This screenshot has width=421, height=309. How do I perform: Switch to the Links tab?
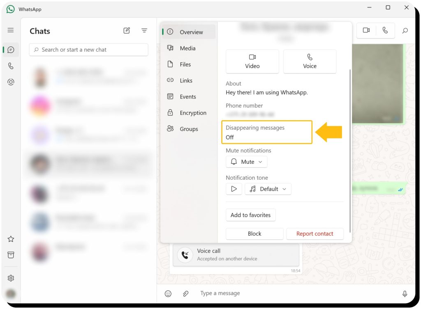tap(188, 80)
